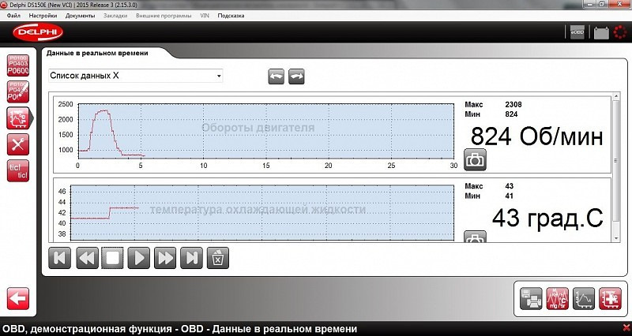The height and width of the screenshot is (336, 632).
Task: Click the 'Обороты двигателя' graph area
Action: [x=266, y=131]
